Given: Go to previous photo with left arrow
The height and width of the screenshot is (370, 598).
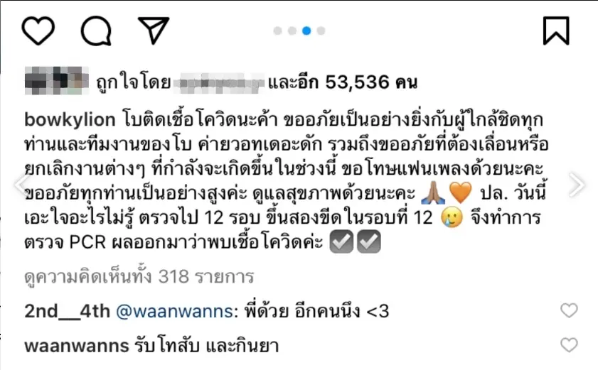Looking at the screenshot, I should click(22, 185).
